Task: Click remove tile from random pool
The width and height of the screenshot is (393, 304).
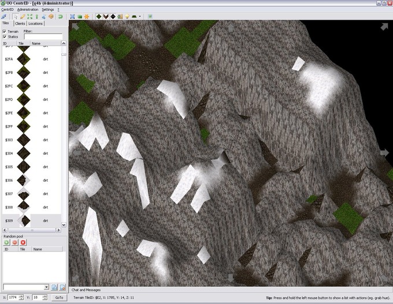Action: point(15,243)
